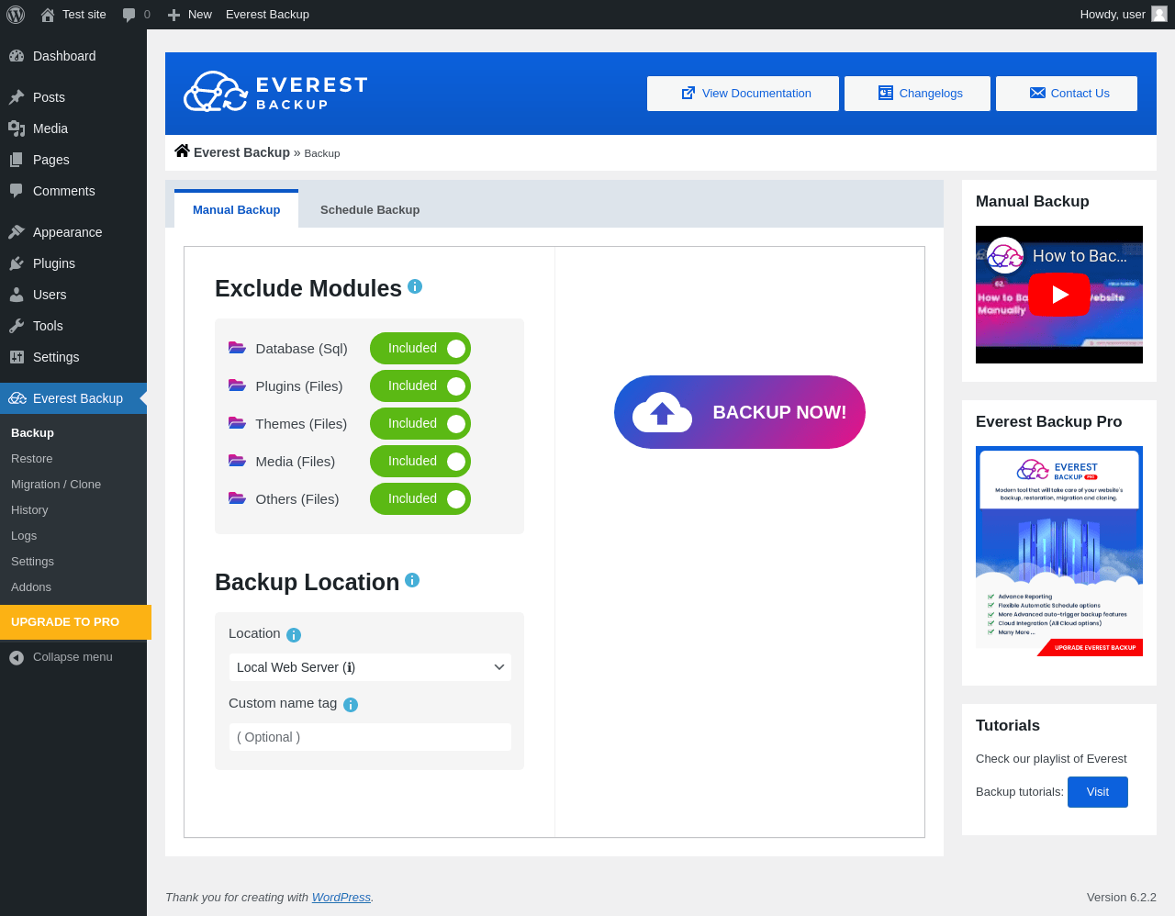
Task: Click the WordPress logo icon
Action: 16,15
